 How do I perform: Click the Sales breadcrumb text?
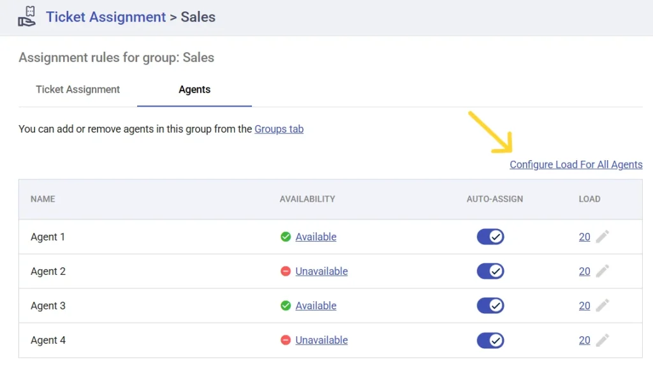click(198, 17)
